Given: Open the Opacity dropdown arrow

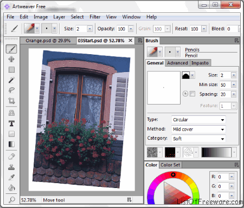Looking at the screenshot, I should [x=131, y=29].
